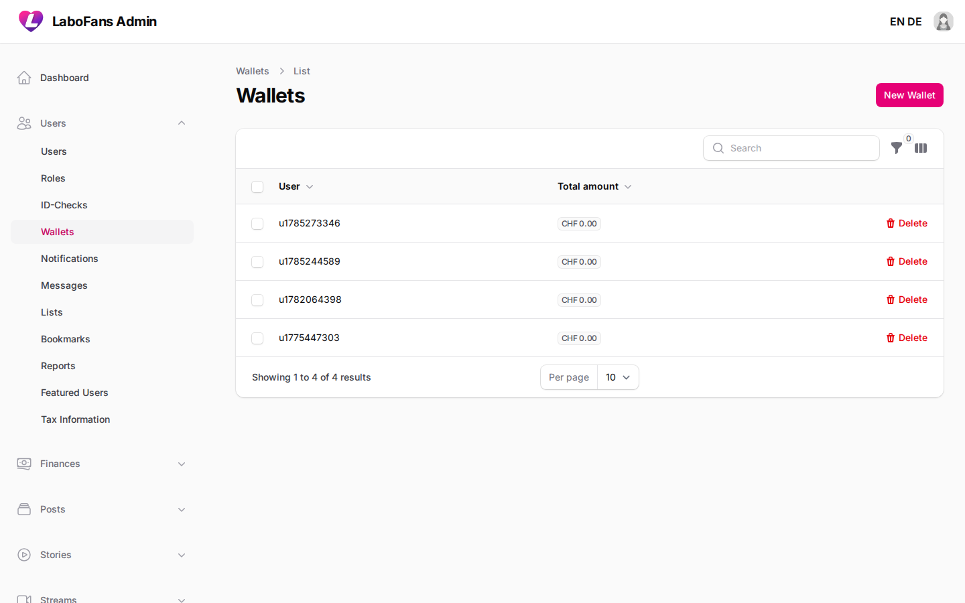Click trash icon for u1775447303
965x603 pixels.
(x=891, y=338)
